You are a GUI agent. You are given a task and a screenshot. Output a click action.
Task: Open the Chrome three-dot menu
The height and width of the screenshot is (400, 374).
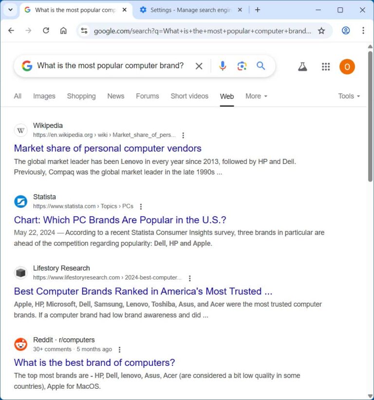[x=363, y=31]
